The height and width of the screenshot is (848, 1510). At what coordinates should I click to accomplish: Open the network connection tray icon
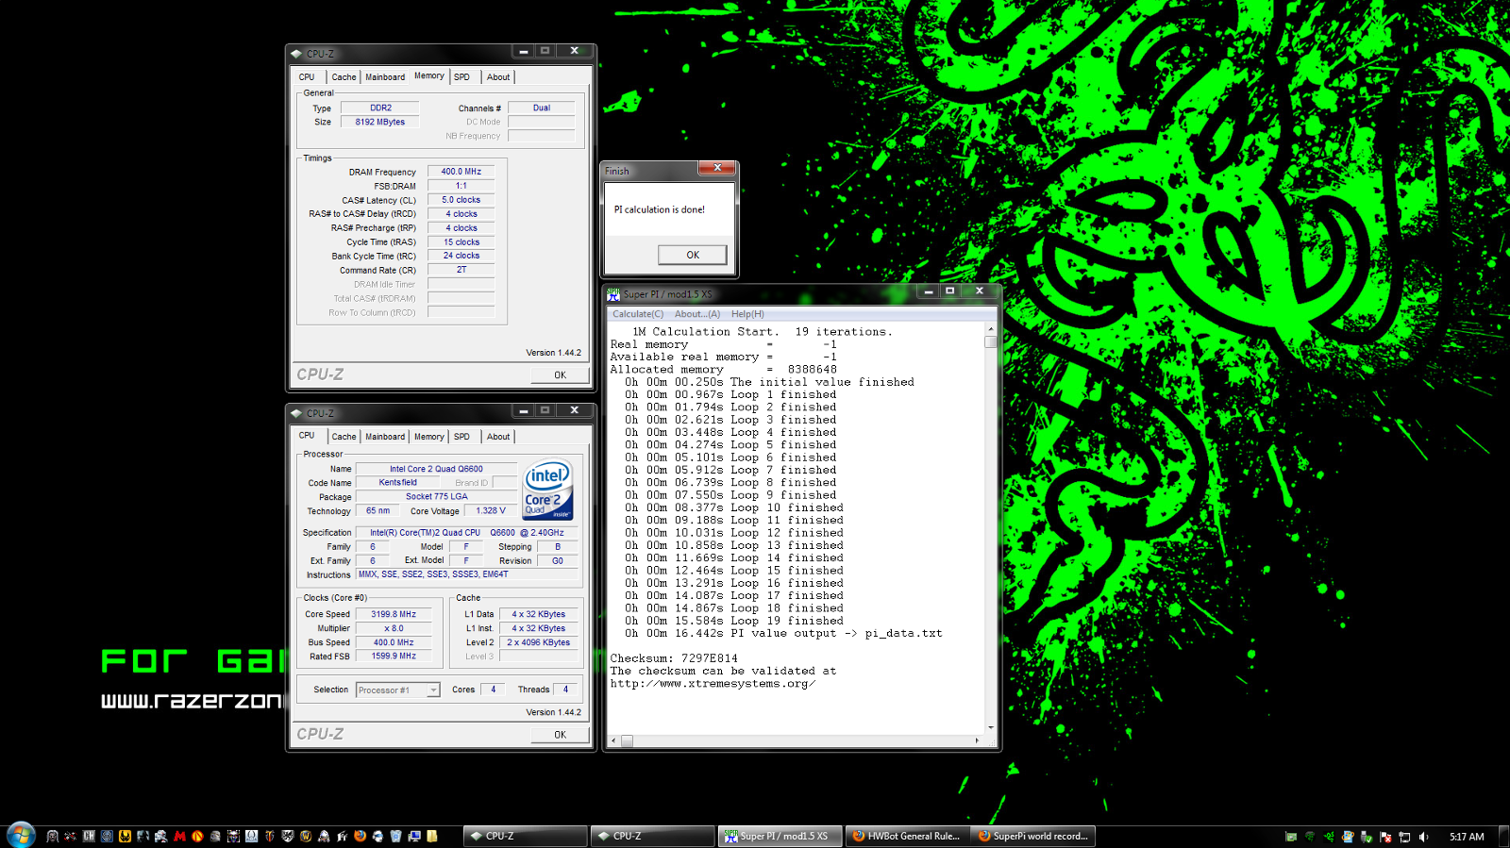pyautogui.click(x=1404, y=837)
